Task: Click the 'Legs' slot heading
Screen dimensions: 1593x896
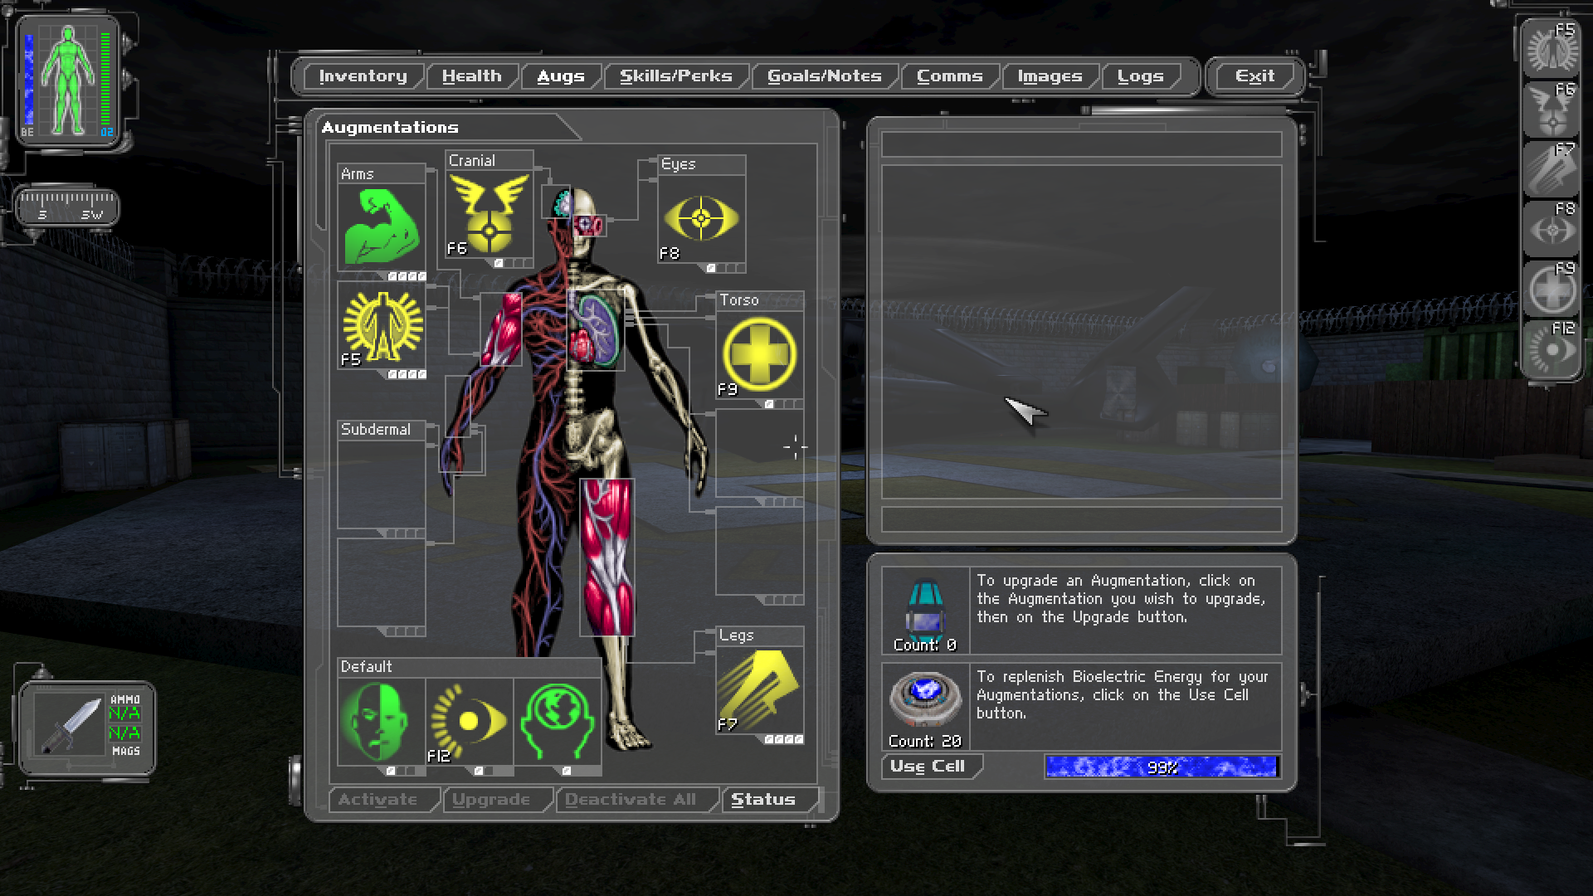Action: (x=736, y=635)
